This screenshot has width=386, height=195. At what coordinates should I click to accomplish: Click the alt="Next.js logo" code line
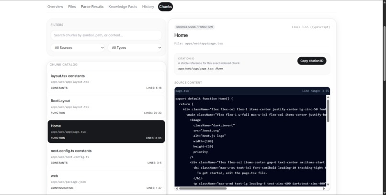[209, 136]
